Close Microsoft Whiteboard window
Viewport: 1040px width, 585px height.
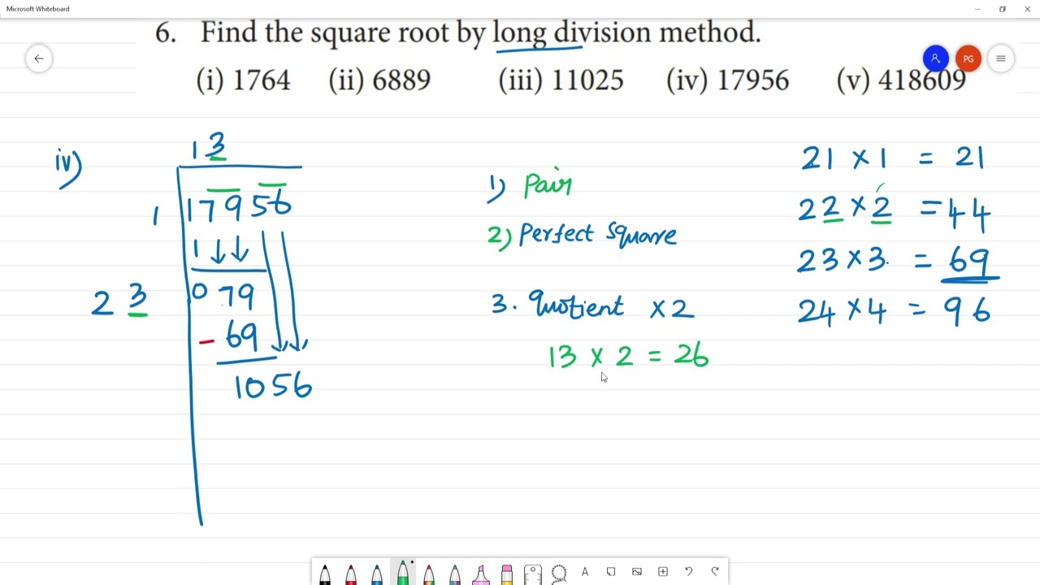tap(1027, 9)
